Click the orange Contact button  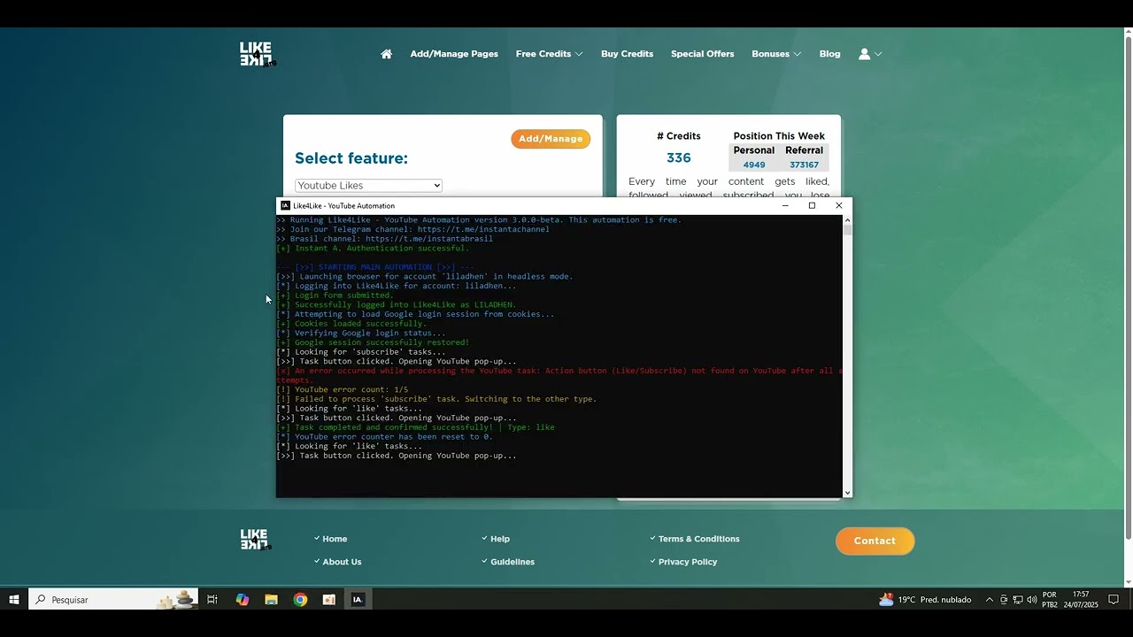coord(875,541)
